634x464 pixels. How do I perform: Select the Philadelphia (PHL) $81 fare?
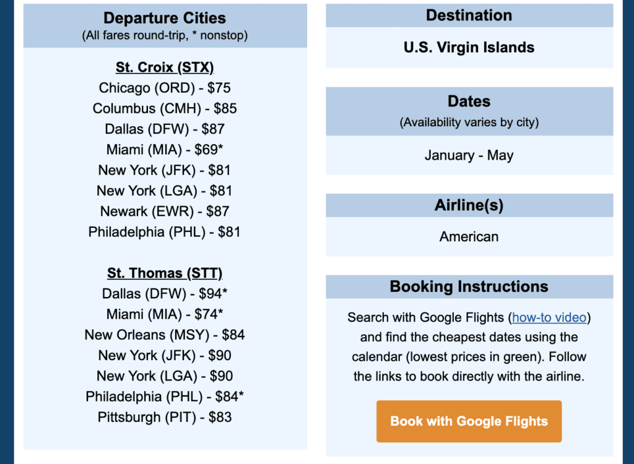165,232
